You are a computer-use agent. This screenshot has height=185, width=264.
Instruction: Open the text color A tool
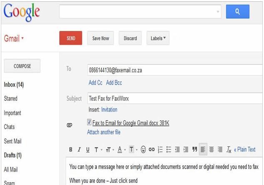click(x=120, y=150)
